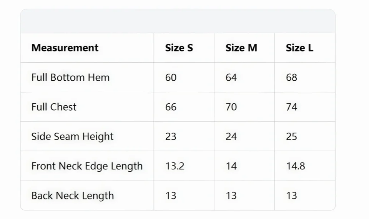Select Side Seam Height Size M value 24
369x219 pixels.
(231, 137)
